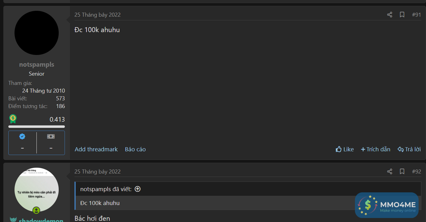Open permalink #92
The width and height of the screenshot is (426, 222).
click(x=416, y=171)
